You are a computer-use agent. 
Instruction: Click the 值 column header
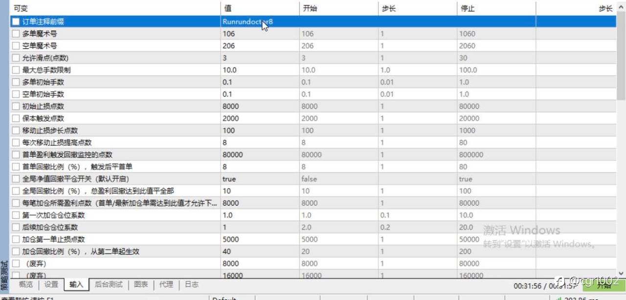pos(260,9)
